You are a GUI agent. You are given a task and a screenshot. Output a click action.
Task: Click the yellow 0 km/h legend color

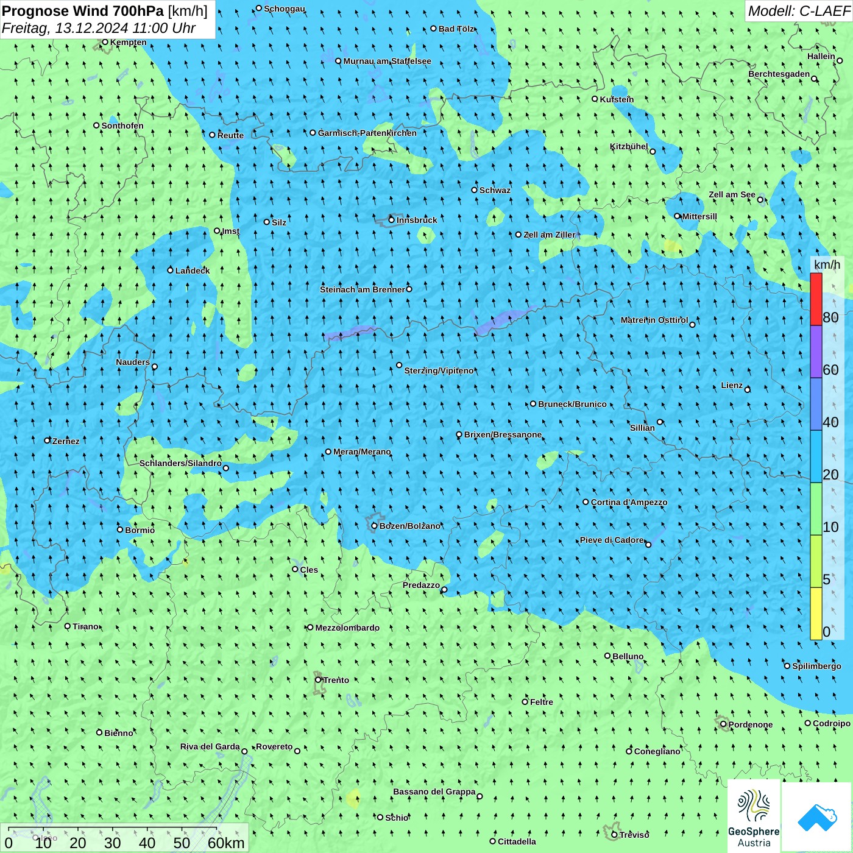pos(816,614)
